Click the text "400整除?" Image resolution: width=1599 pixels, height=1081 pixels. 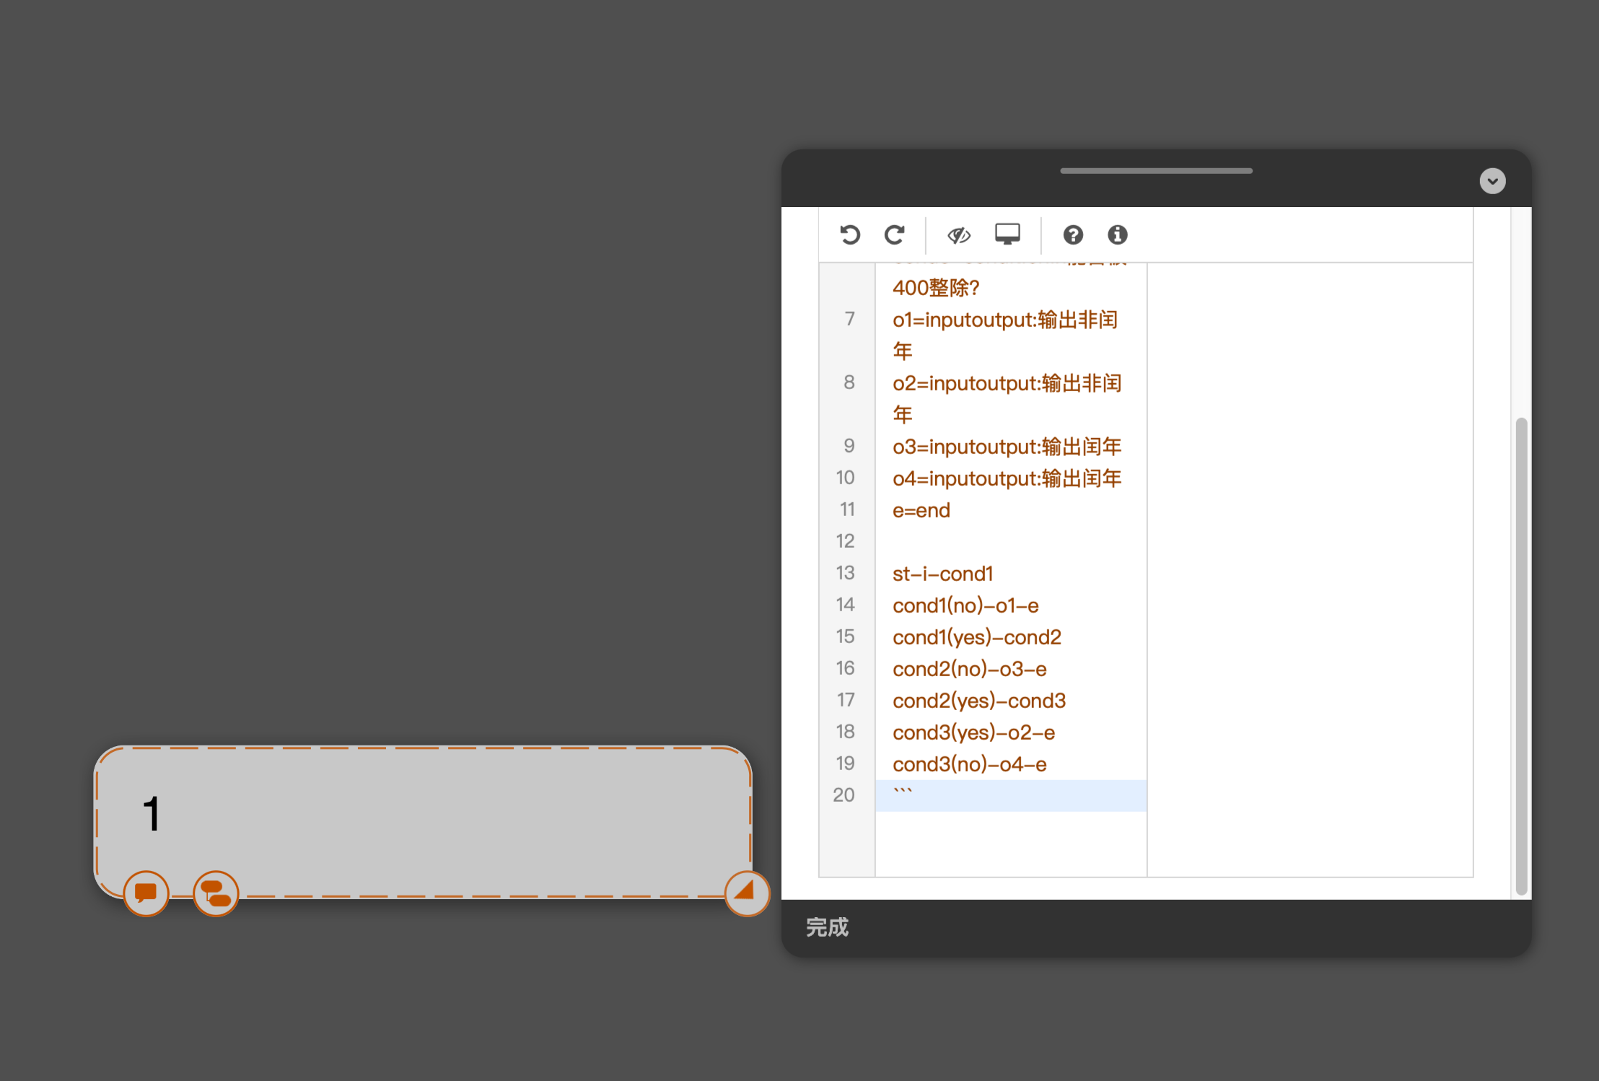[936, 288]
